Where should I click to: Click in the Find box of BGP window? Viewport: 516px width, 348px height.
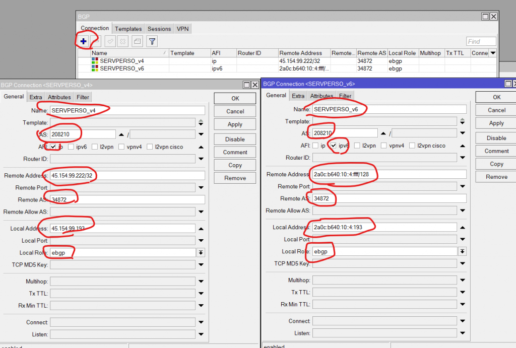[x=481, y=41]
